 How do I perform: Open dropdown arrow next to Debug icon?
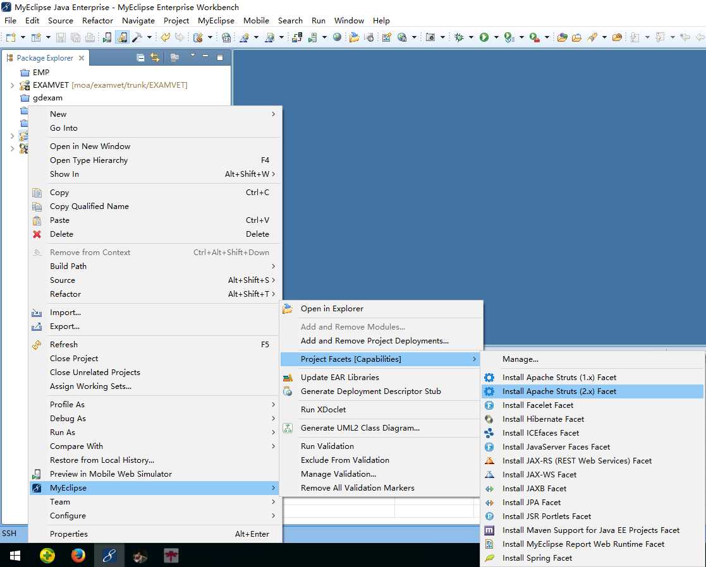(x=471, y=37)
